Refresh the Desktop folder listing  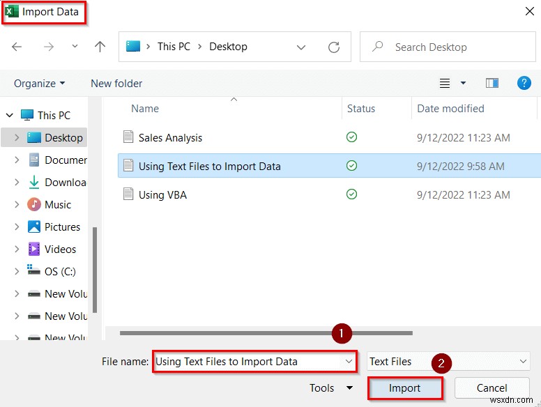pos(334,47)
